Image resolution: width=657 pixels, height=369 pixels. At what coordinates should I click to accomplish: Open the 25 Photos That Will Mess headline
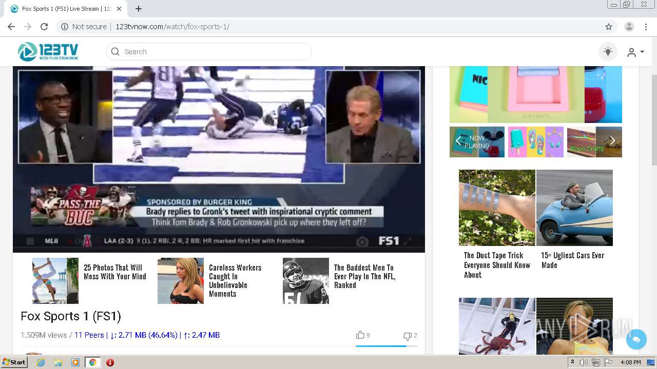coord(115,272)
